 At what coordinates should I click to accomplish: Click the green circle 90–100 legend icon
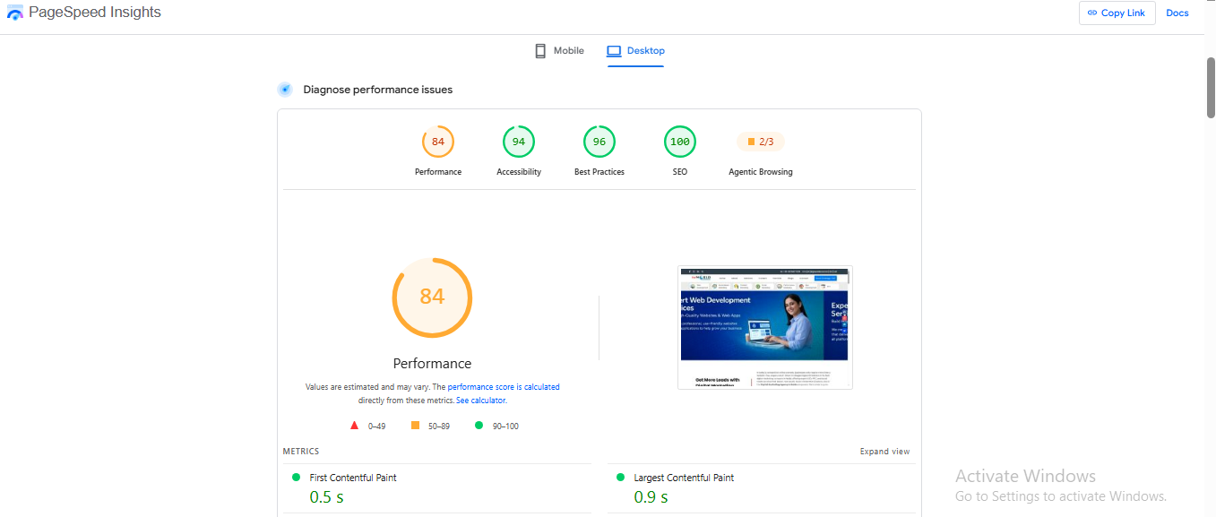click(479, 426)
